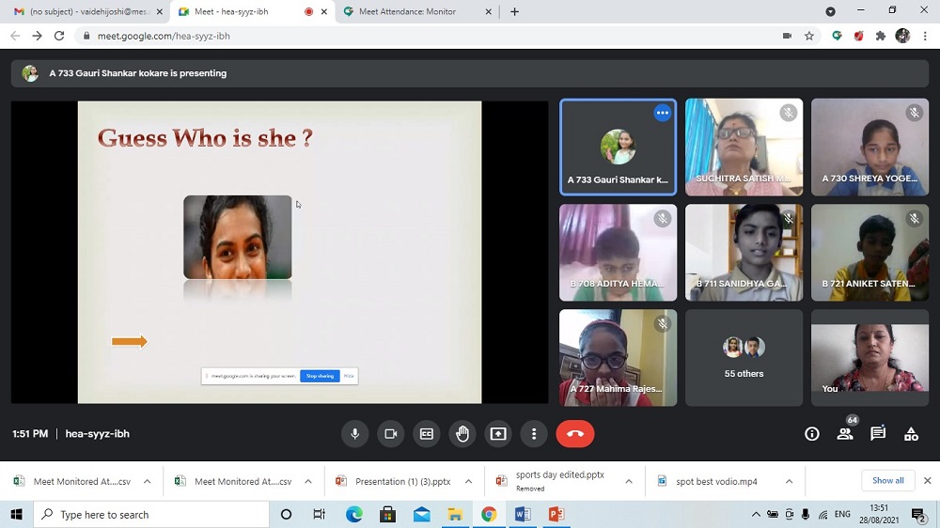The width and height of the screenshot is (940, 528).
Task: Click Show all downloads button
Action: click(x=887, y=481)
